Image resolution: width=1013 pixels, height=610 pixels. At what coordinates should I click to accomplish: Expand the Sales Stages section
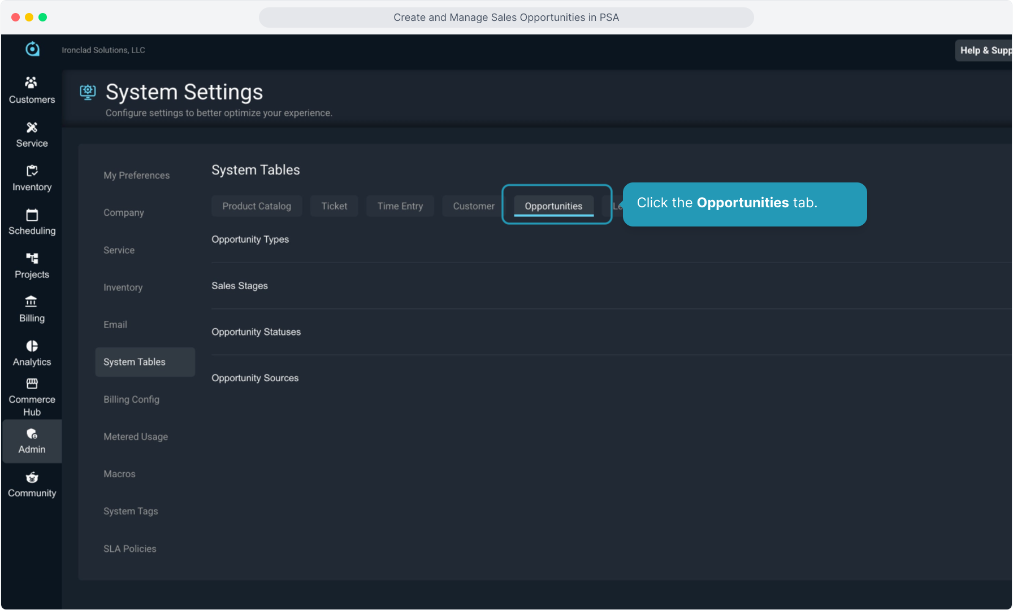click(240, 286)
